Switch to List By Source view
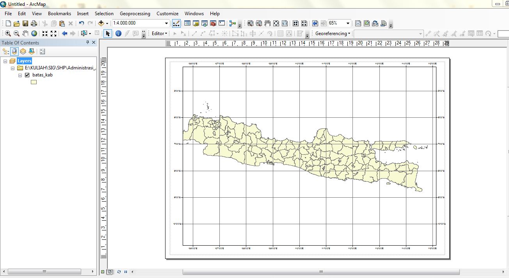Viewport: 509px width, 278px height. coord(14,51)
